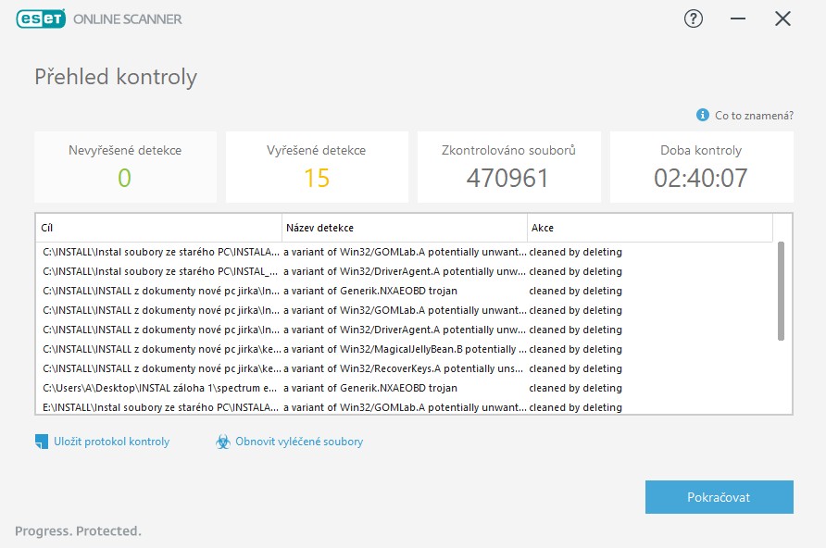Select the C:\Users\A\Desktop detection row

click(407, 388)
